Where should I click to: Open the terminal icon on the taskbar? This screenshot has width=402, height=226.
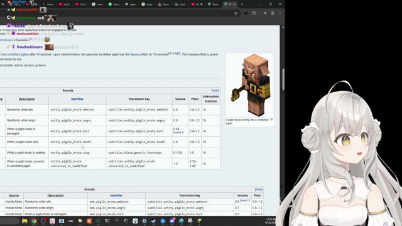107,221
